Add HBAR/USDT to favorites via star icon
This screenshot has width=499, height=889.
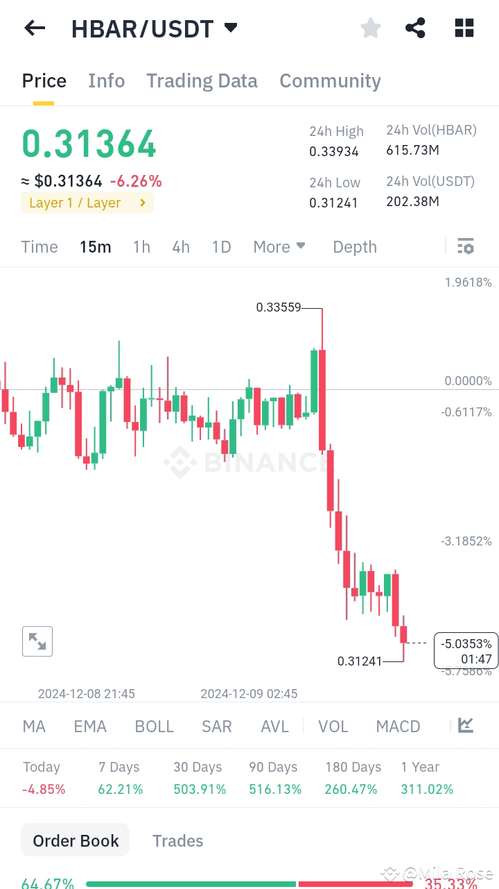[x=370, y=28]
